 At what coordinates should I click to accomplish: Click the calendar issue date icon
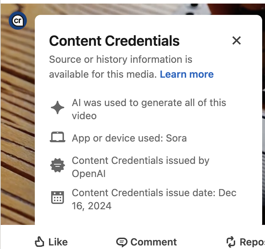click(x=58, y=198)
